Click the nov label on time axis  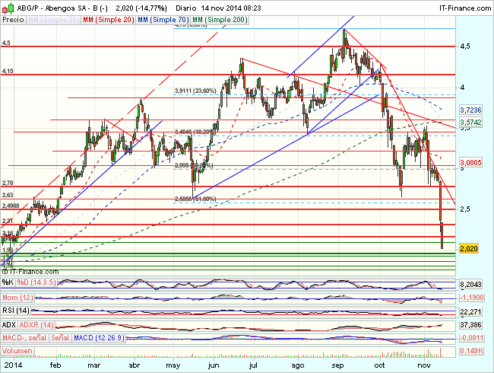pyautogui.click(x=424, y=365)
